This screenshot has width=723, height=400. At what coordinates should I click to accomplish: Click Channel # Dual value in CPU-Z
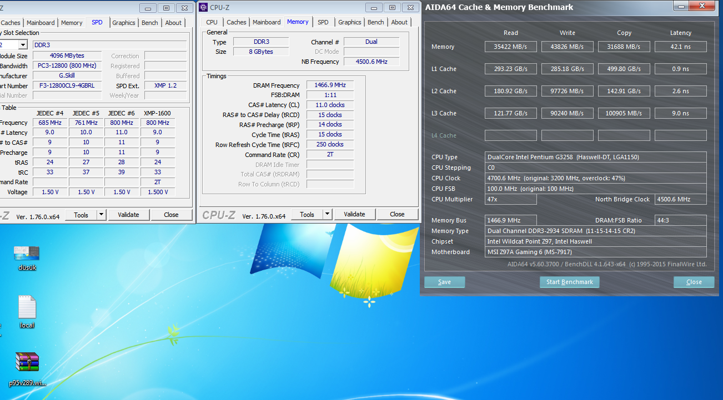[371, 42]
